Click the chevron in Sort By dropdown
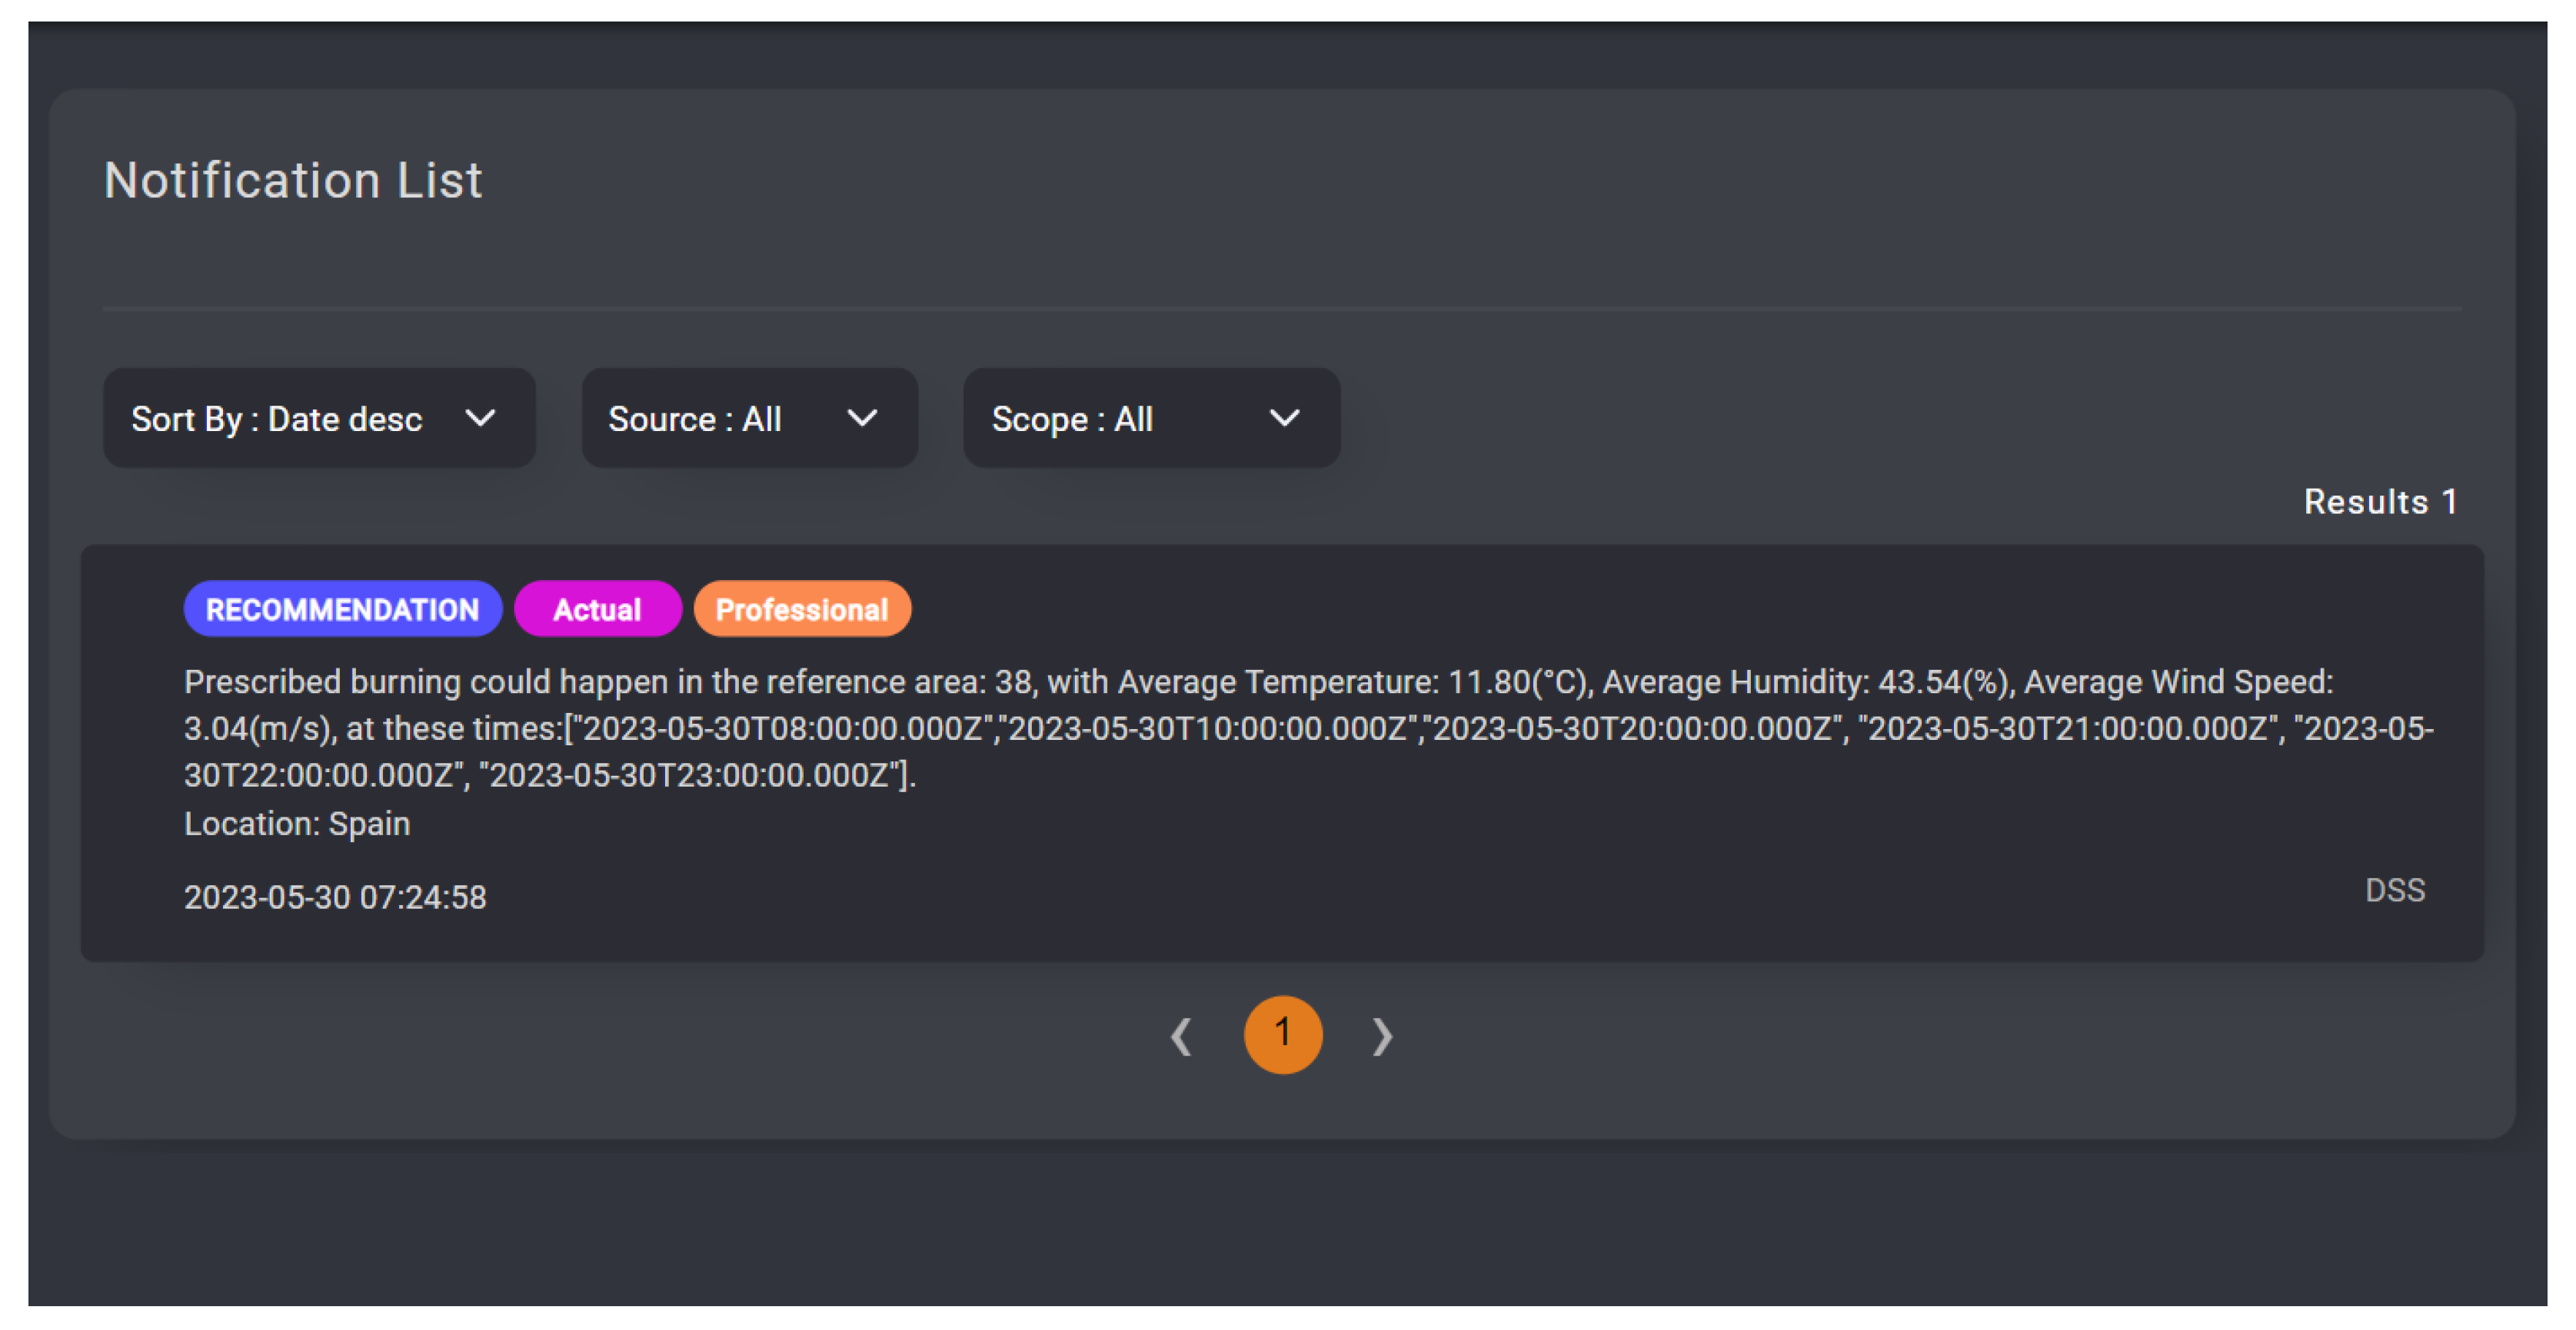This screenshot has width=2576, height=1330. 481,418
